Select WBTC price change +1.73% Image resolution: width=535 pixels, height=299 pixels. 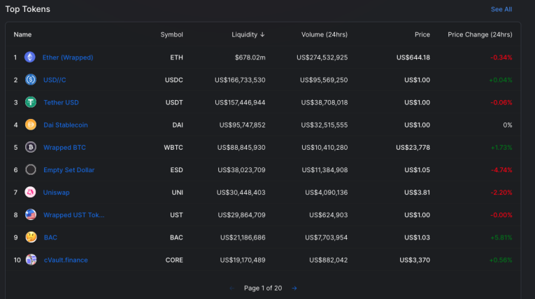(x=501, y=148)
